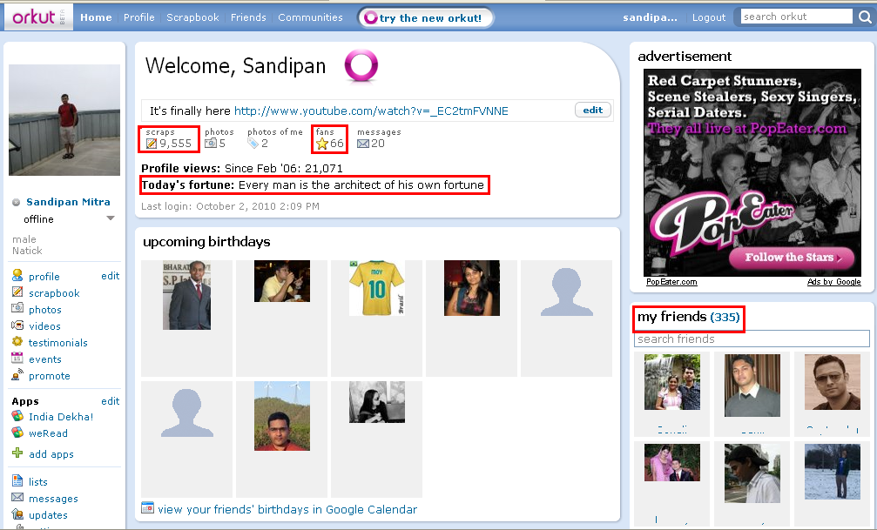Click the green add apps plus icon
Screen dimensions: 877x530
click(x=17, y=453)
